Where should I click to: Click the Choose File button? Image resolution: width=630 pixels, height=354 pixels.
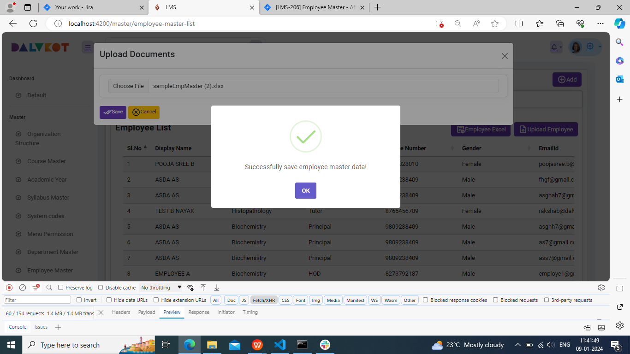[x=128, y=86]
